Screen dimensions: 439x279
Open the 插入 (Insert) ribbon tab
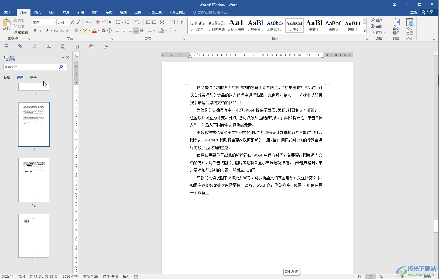point(38,12)
